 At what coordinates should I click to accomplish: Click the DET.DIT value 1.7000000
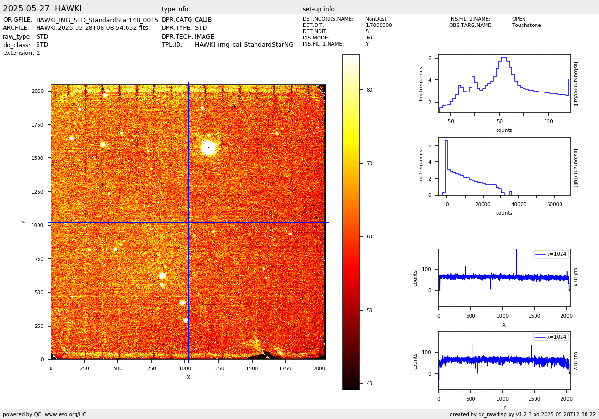[378, 26]
